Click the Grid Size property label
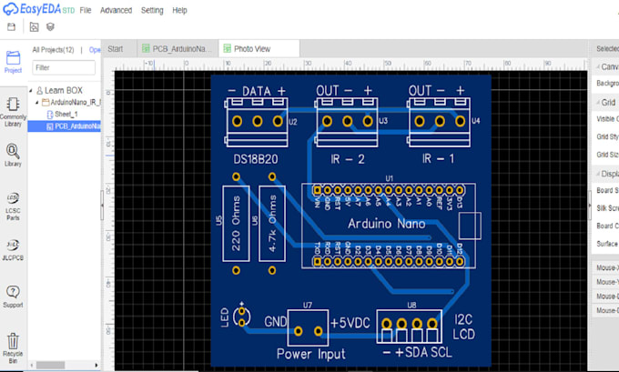Viewport: 619px width, 372px height. [607, 155]
